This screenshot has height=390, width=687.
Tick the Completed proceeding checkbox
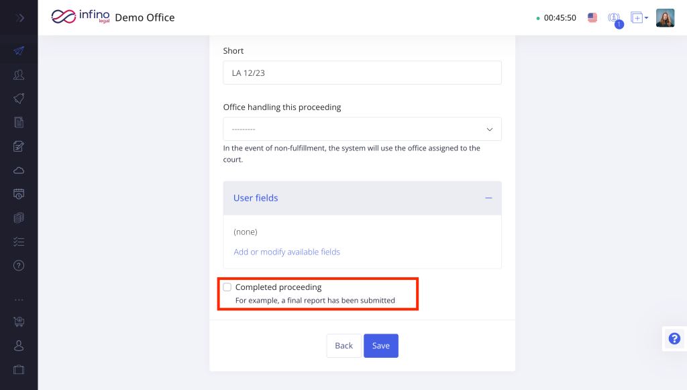click(227, 287)
